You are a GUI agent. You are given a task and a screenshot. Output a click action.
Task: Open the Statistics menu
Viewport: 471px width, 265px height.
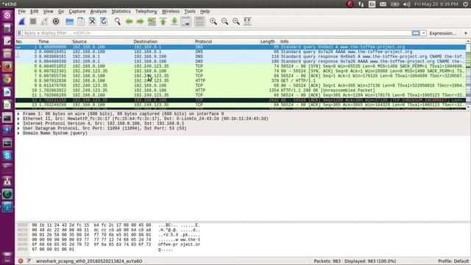[121, 11]
